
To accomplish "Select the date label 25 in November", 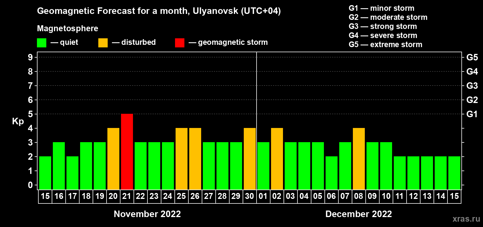I will (181, 196).
